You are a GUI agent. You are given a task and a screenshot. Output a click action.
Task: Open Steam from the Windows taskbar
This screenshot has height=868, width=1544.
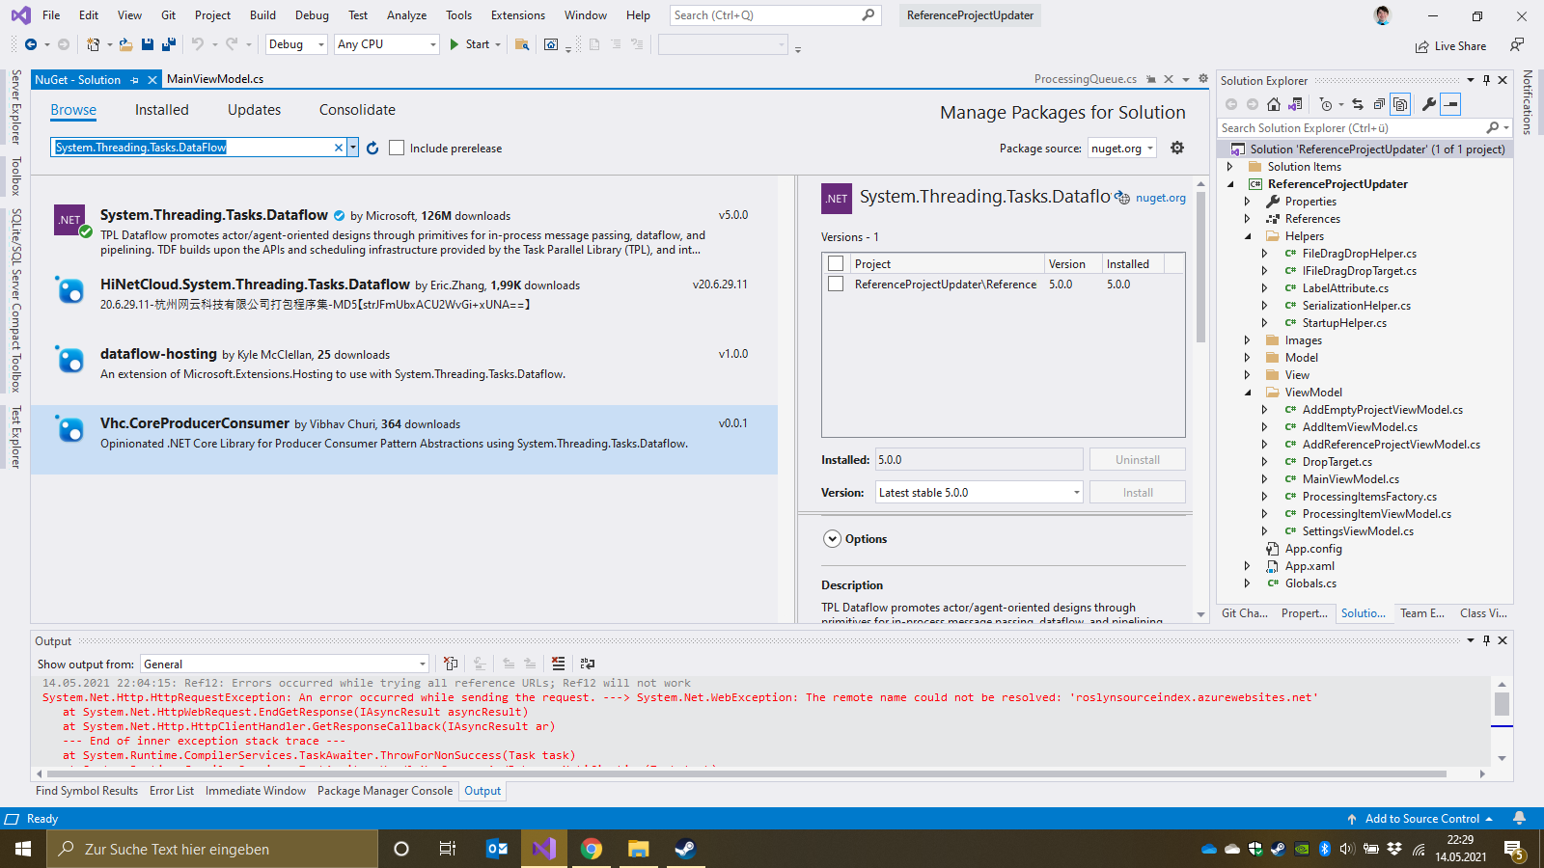point(684,849)
